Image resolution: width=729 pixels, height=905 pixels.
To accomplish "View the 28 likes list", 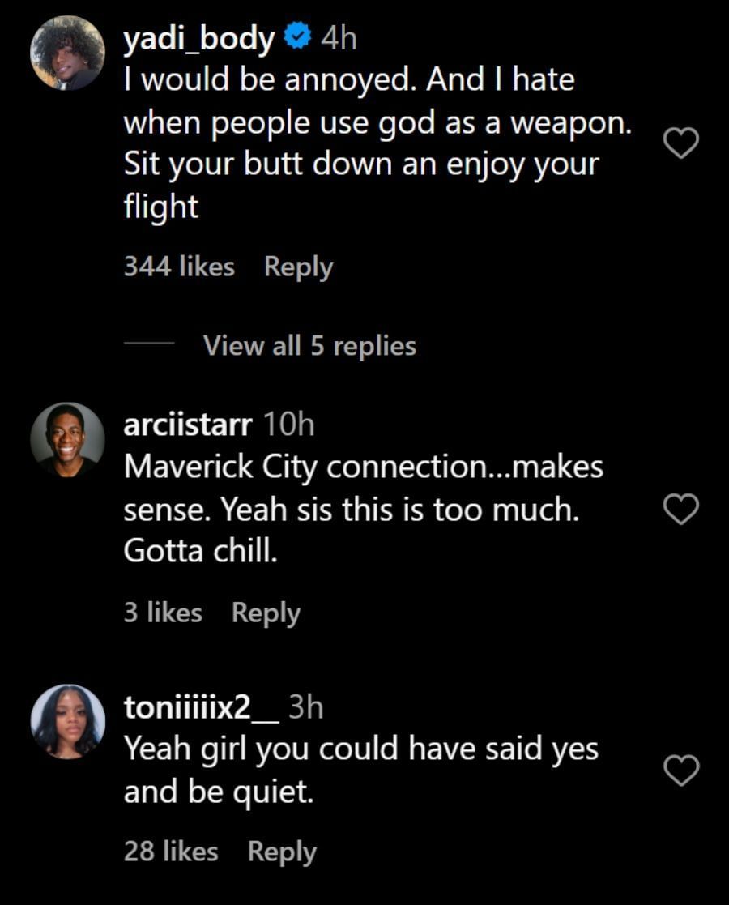I will (x=171, y=852).
